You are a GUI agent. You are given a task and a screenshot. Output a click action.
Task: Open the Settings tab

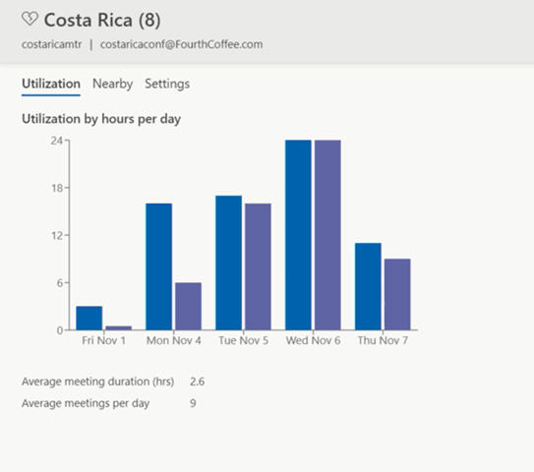coord(167,84)
